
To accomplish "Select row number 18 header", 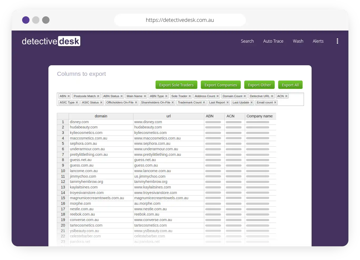I will (x=63, y=214).
